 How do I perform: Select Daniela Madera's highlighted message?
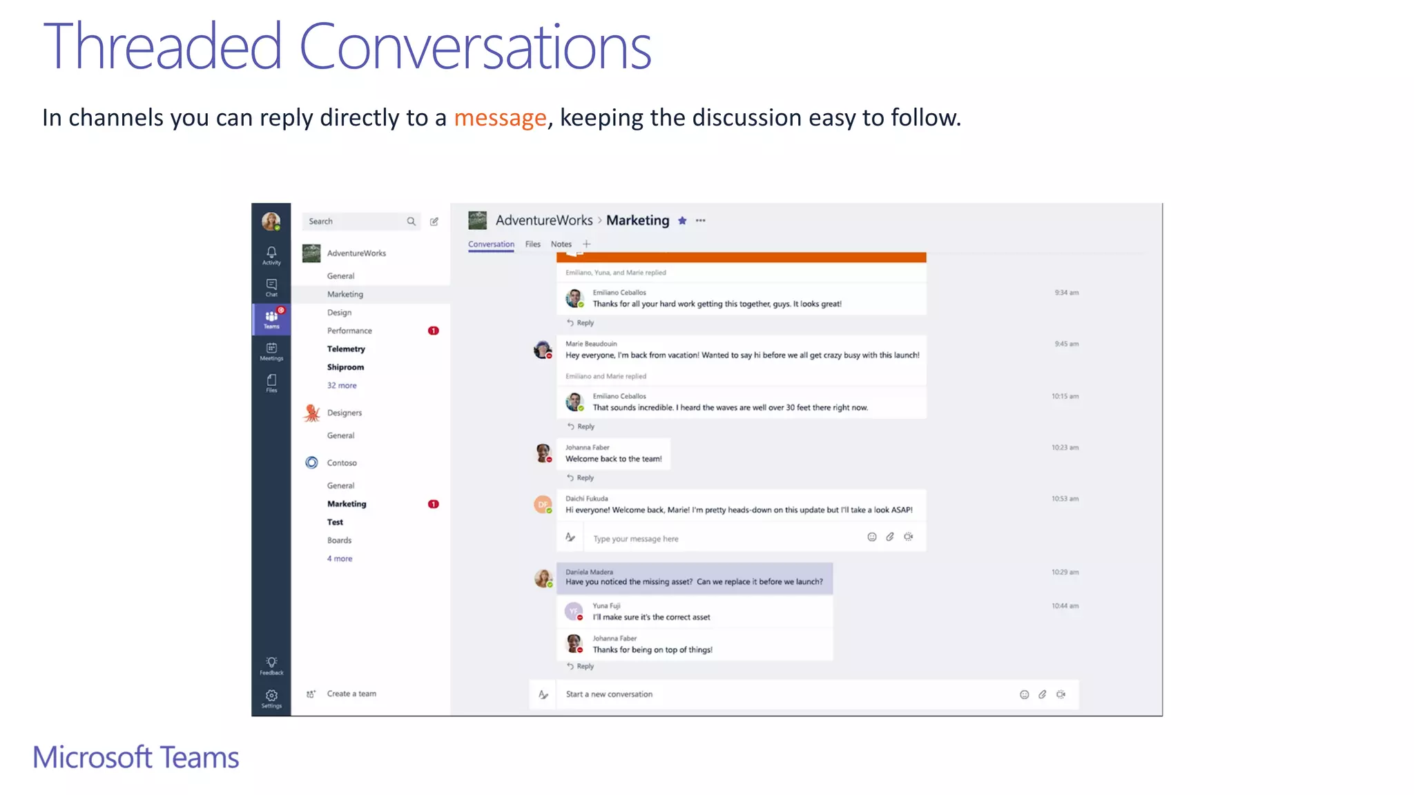pos(695,578)
